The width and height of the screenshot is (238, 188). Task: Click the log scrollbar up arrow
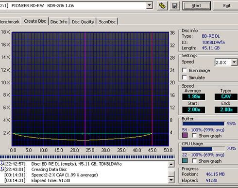coord(171,164)
